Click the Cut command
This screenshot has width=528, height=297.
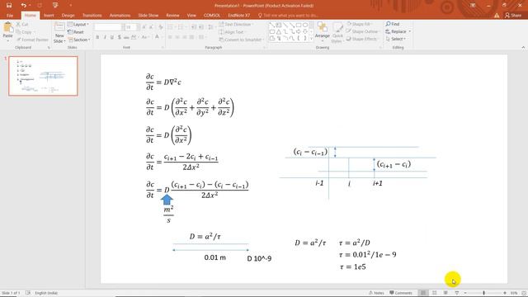pos(22,25)
